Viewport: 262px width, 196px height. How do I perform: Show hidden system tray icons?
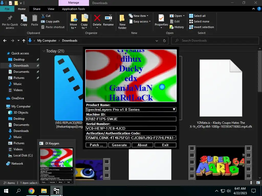pyautogui.click(x=216, y=191)
